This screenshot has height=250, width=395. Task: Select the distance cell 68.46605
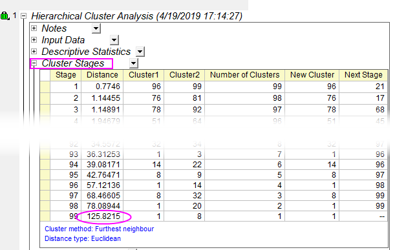[102, 195]
